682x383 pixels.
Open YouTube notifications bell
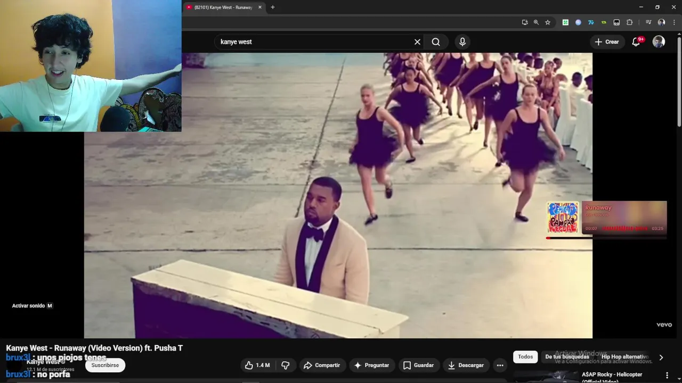636,42
